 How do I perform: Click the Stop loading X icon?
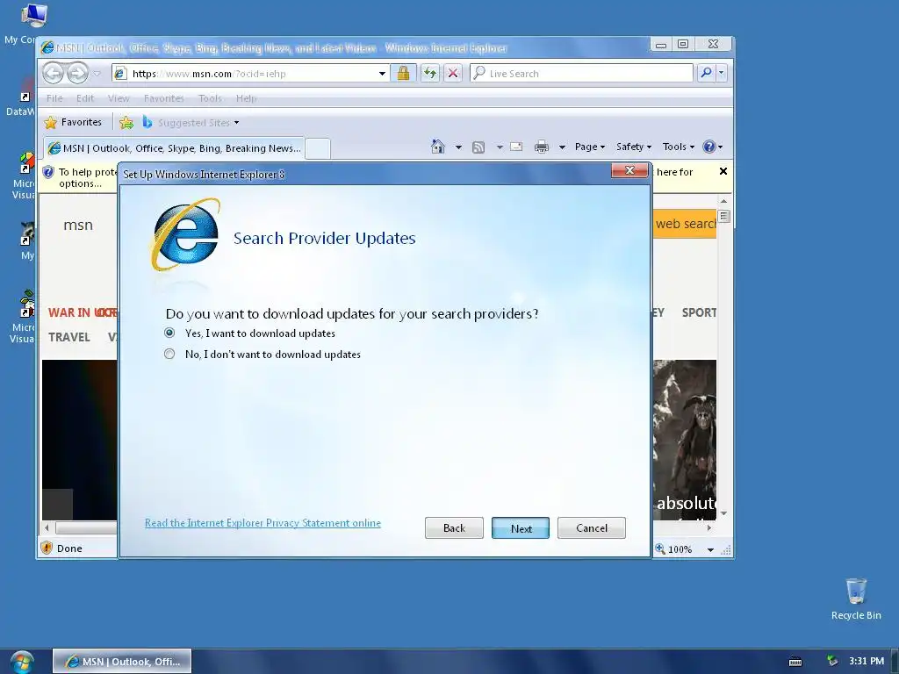(453, 73)
